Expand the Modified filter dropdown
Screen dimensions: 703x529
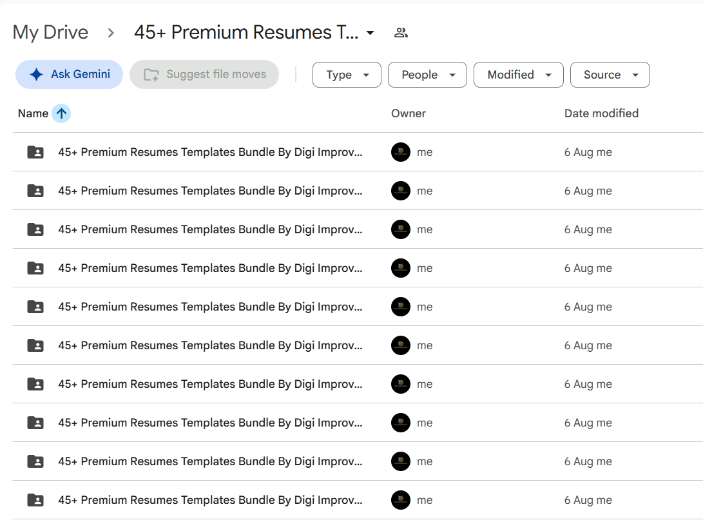(x=519, y=75)
